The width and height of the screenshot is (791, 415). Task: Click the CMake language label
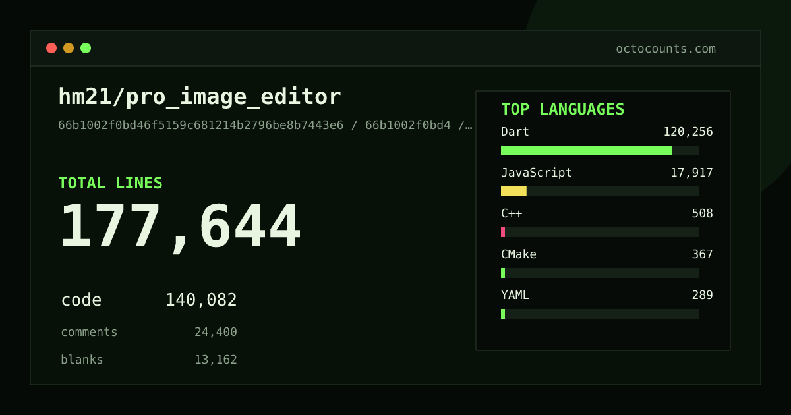tap(519, 254)
